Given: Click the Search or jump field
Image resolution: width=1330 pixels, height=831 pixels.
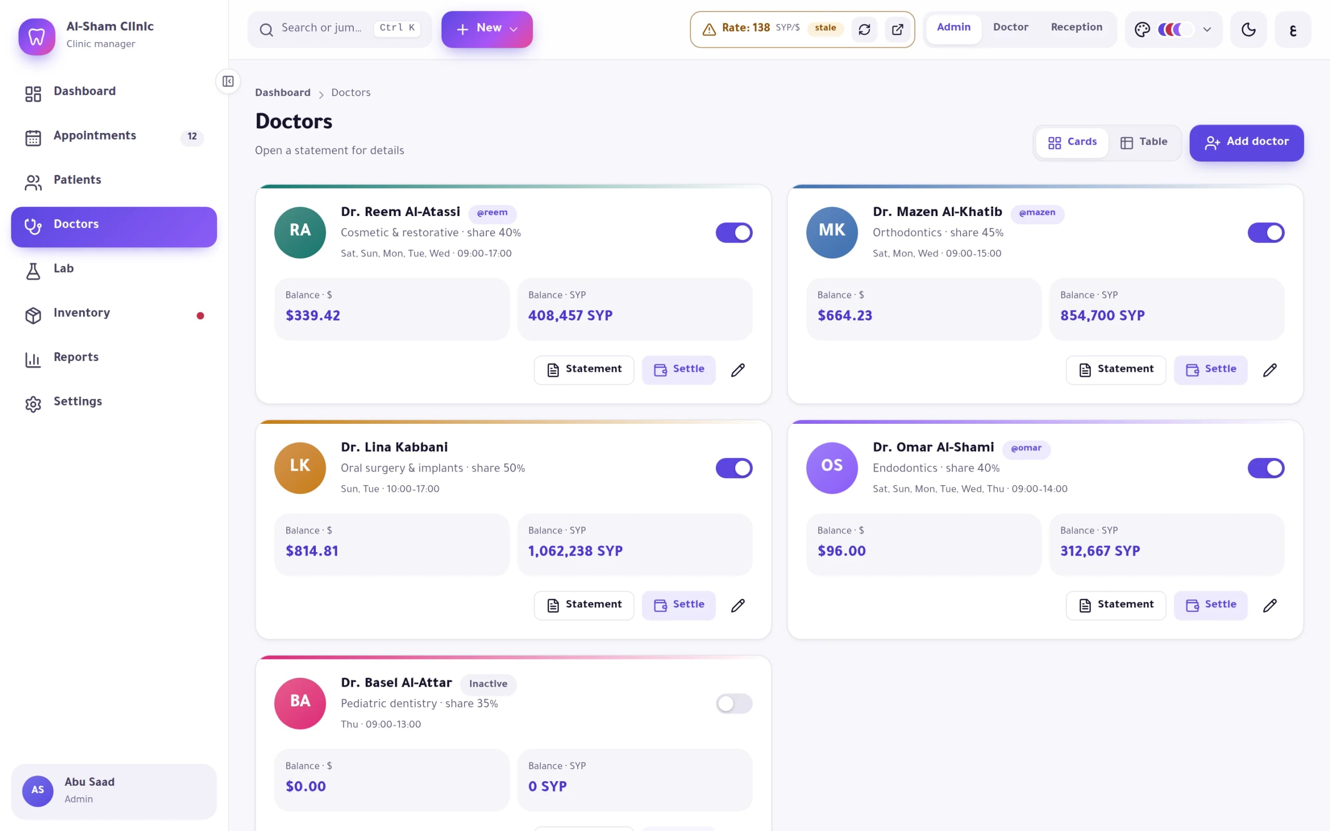Looking at the screenshot, I should (339, 29).
